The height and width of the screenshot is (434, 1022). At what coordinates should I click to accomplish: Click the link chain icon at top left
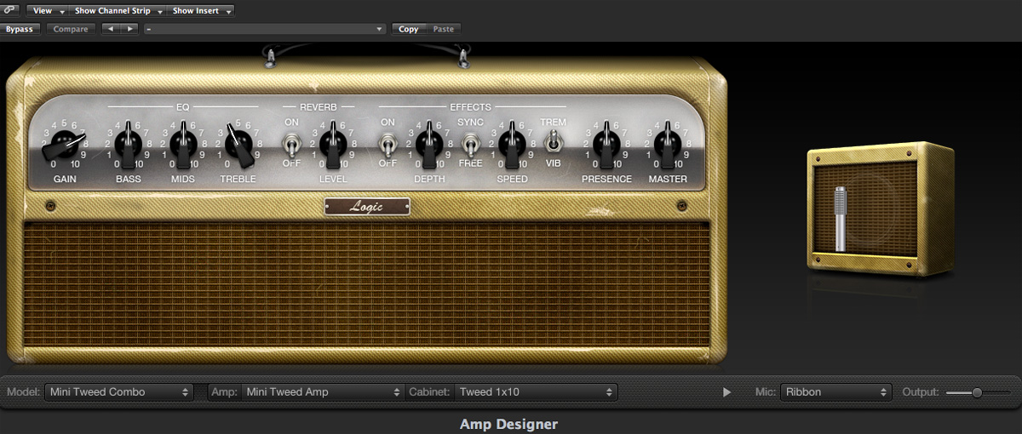(x=10, y=10)
